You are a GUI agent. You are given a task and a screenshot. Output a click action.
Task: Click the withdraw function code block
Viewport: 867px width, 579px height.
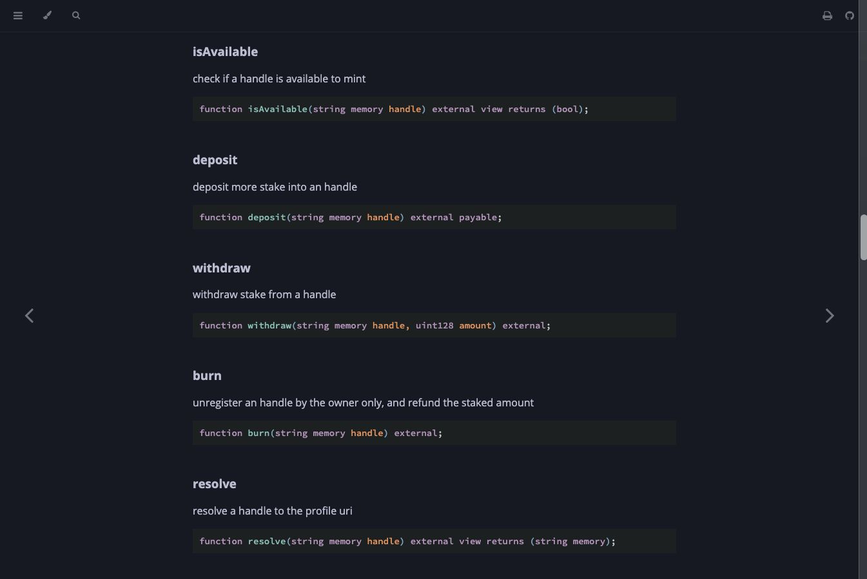tap(434, 325)
